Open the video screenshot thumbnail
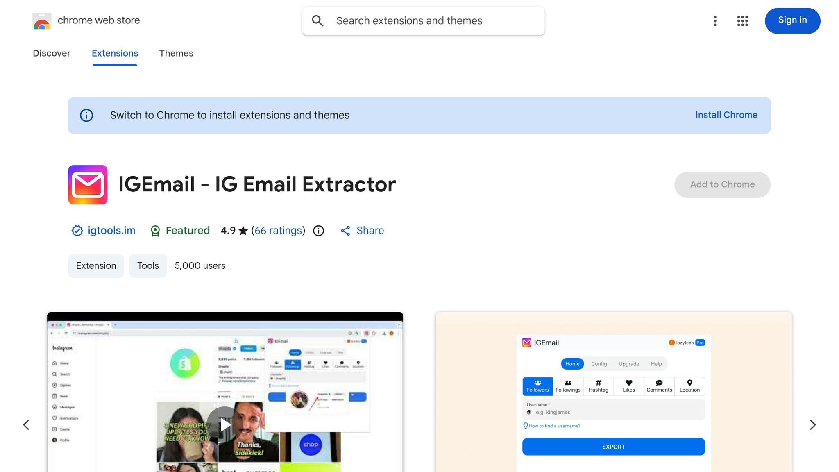This screenshot has width=839, height=472. point(225,392)
